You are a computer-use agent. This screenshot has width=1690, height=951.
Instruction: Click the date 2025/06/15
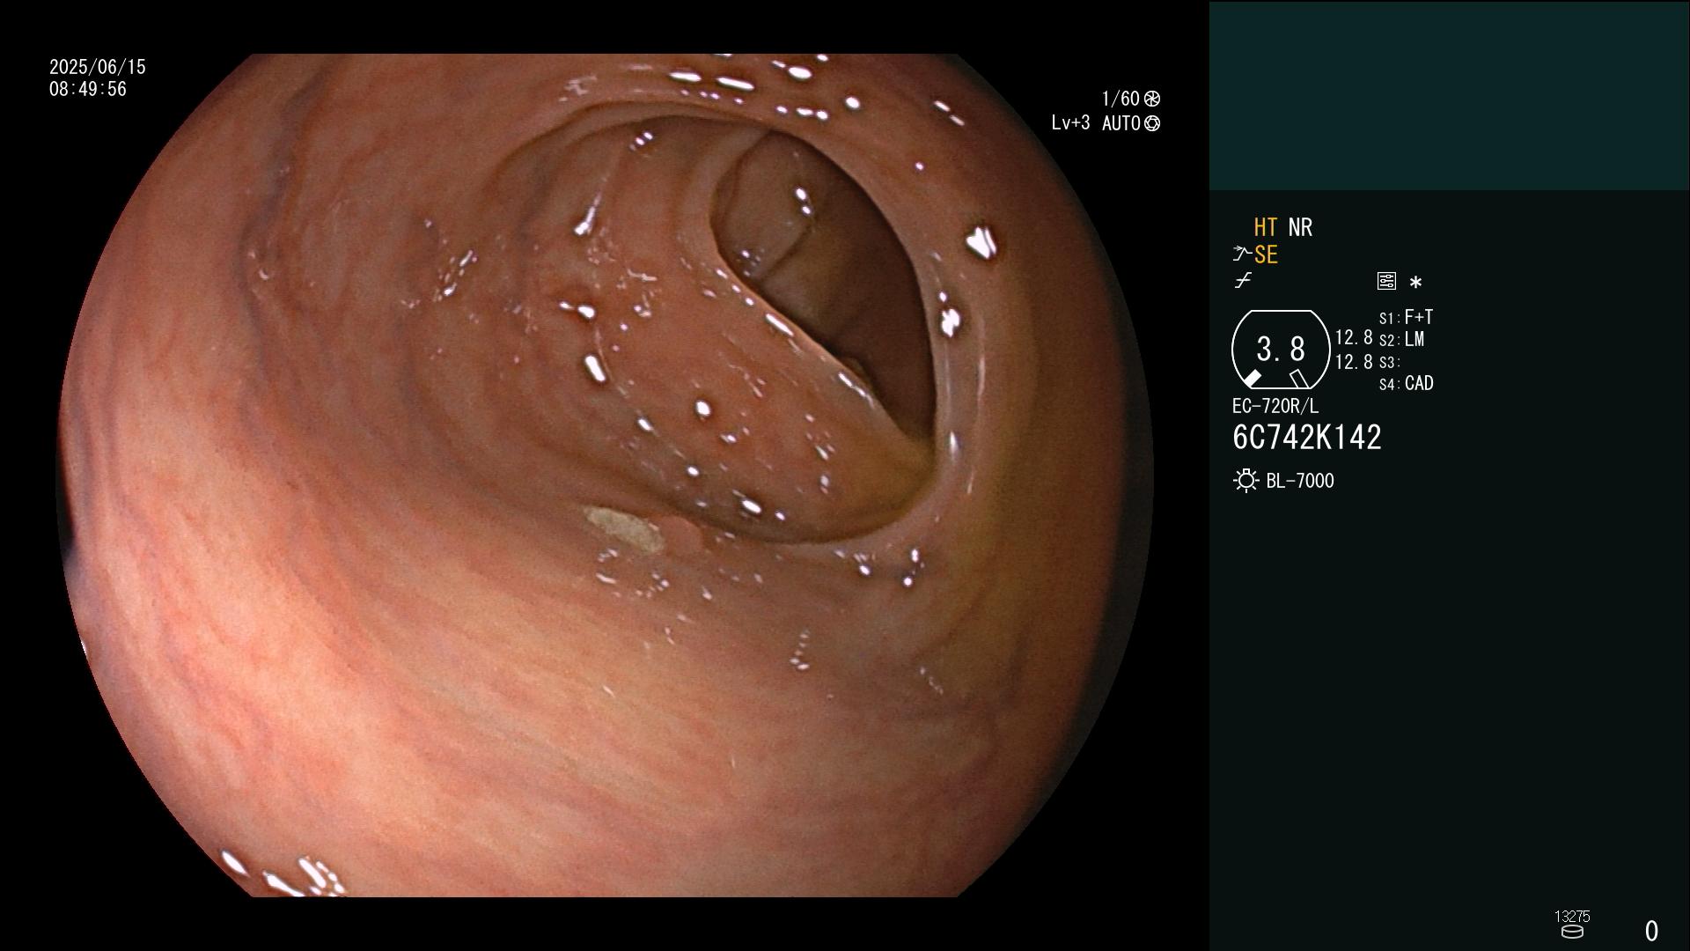click(x=98, y=67)
